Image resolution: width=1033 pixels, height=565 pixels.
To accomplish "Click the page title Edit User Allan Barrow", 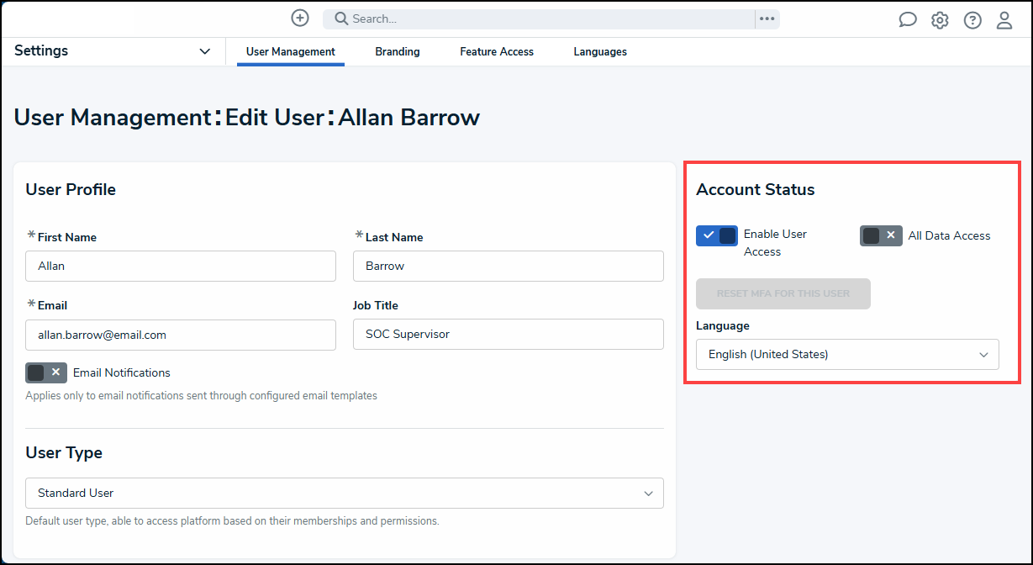I will coord(247,118).
